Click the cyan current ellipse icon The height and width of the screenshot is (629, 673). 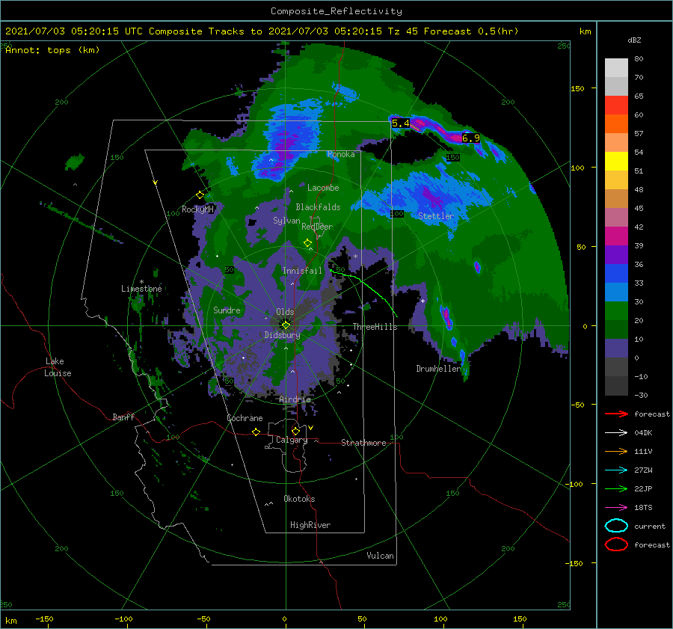[x=616, y=526]
